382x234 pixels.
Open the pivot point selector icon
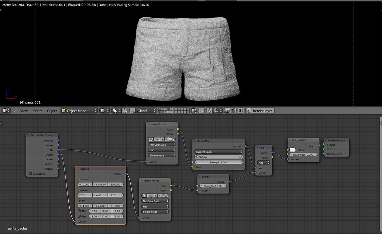click(116, 111)
